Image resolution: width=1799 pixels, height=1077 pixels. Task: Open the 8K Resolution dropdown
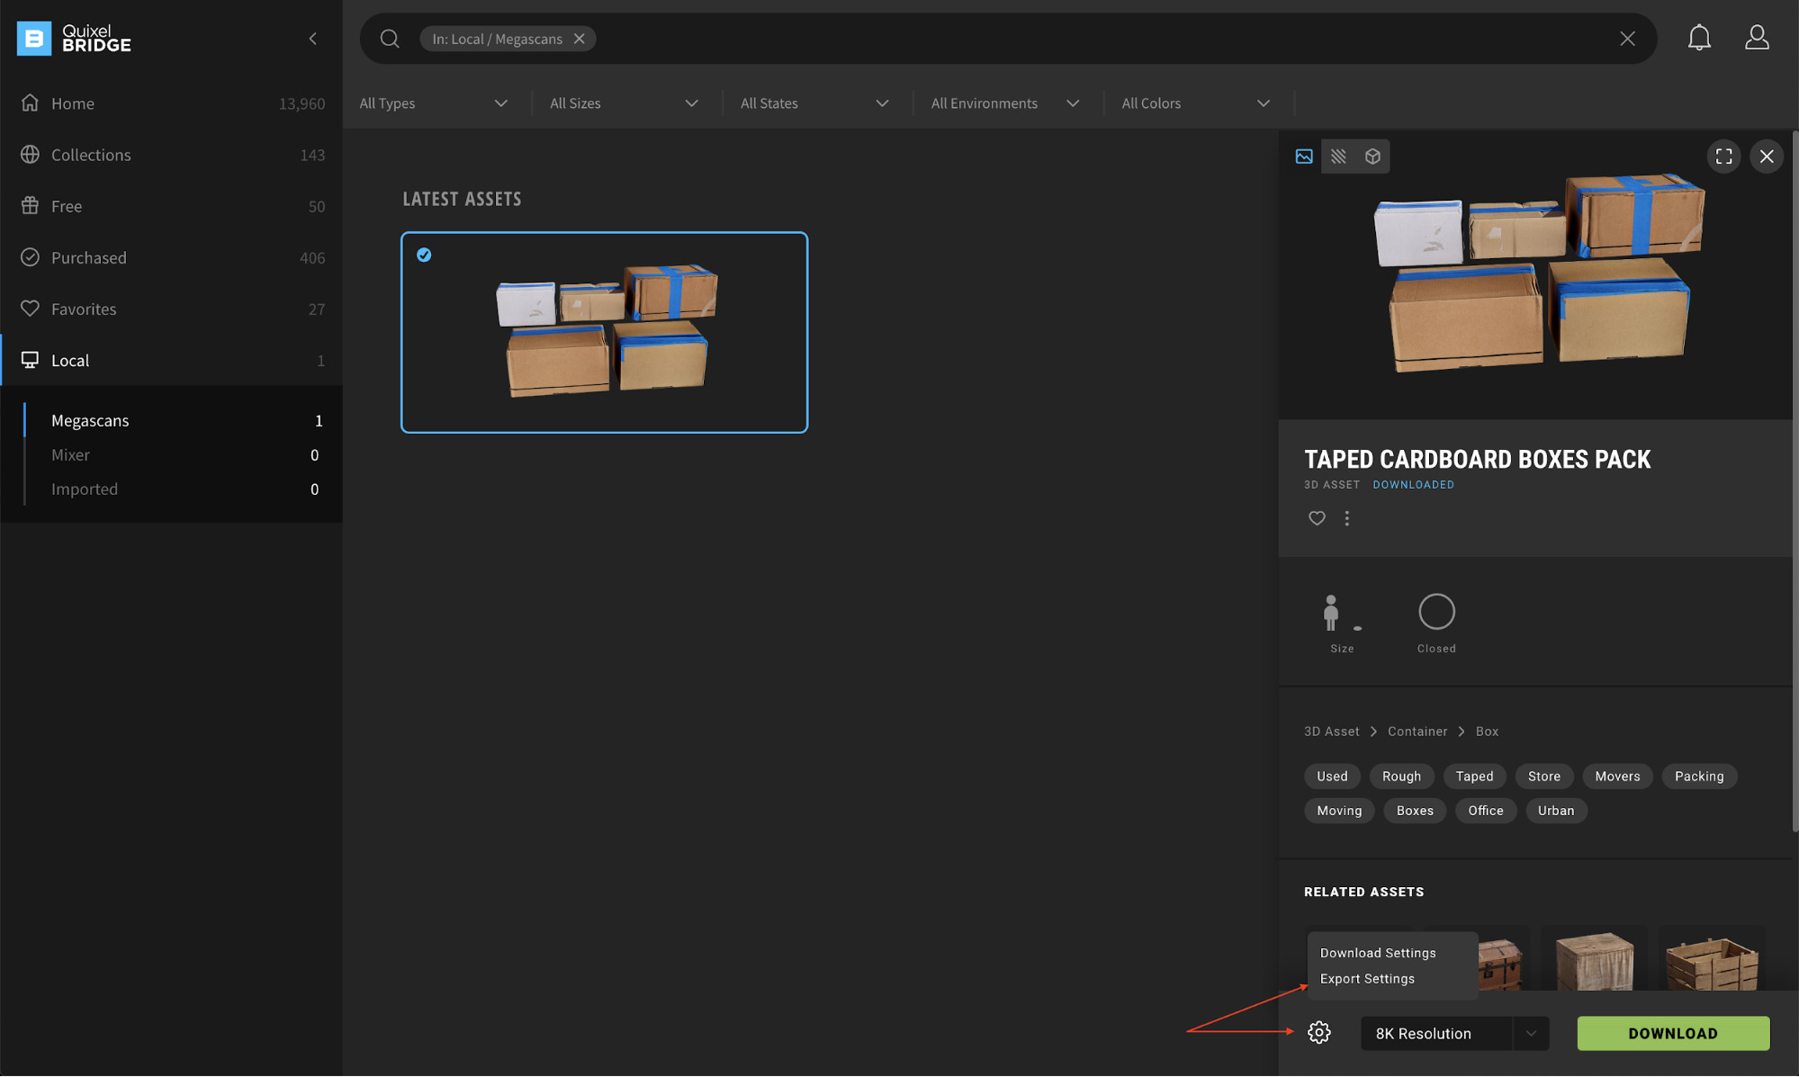point(1453,1033)
